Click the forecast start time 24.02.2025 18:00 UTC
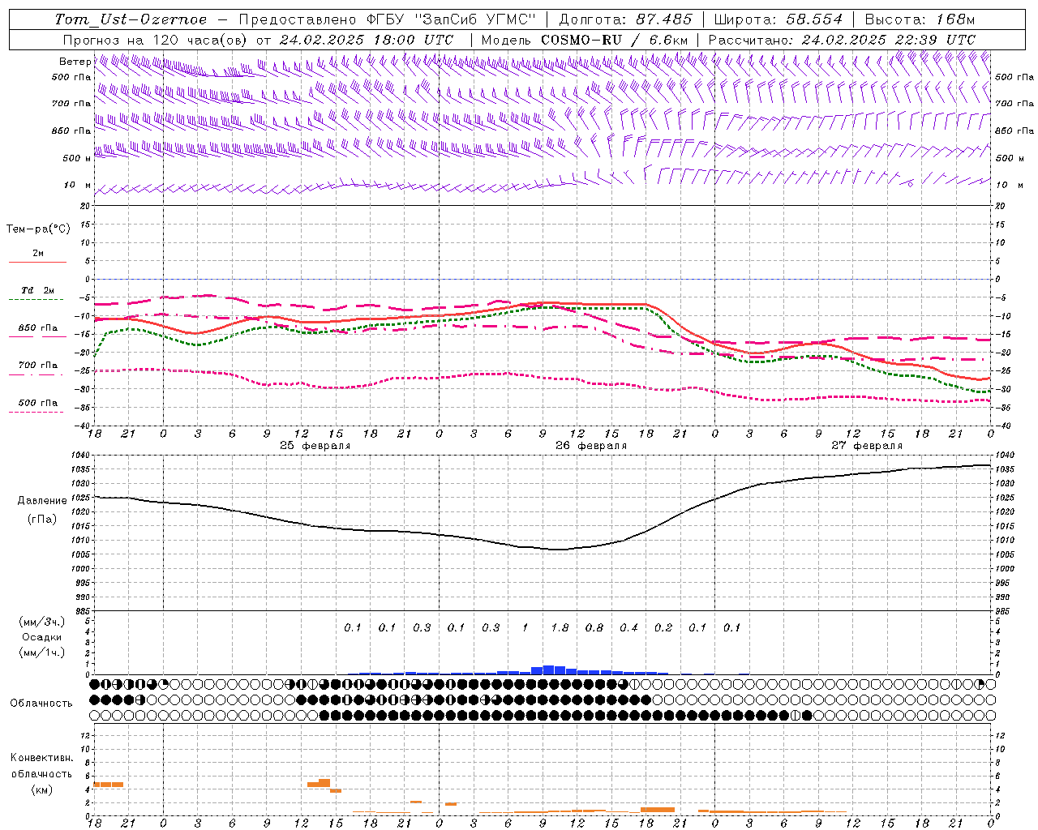This screenshot has height=830, width=1038. (366, 40)
